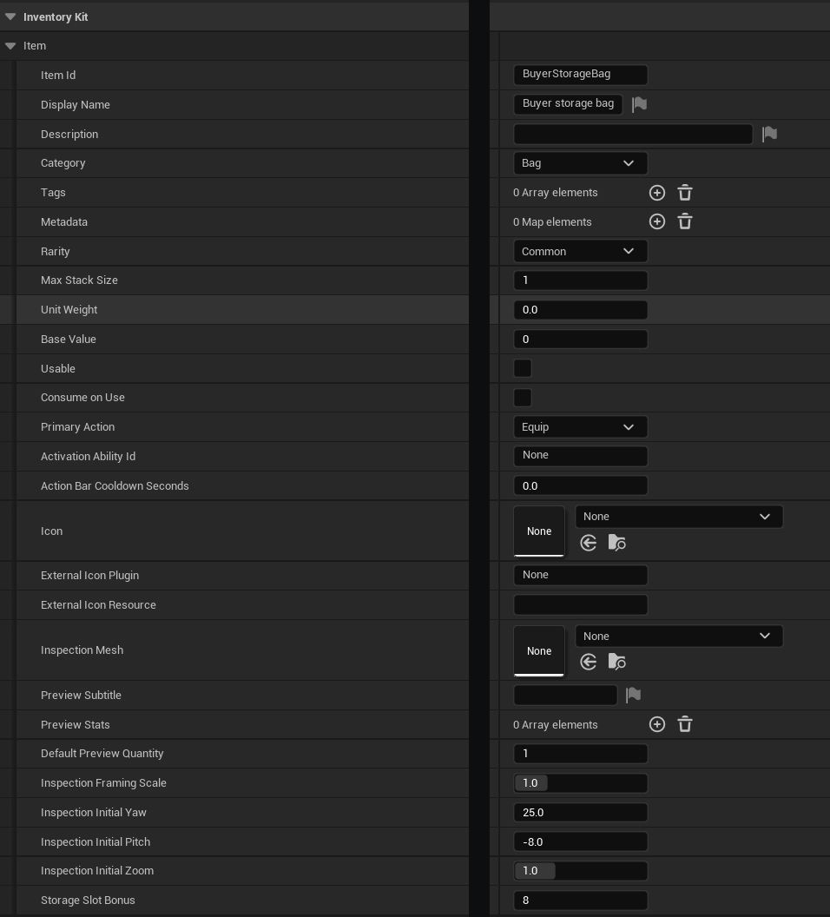This screenshot has width=830, height=917.
Task: Browse to Inspection Mesh in Content Browser
Action: (616, 662)
